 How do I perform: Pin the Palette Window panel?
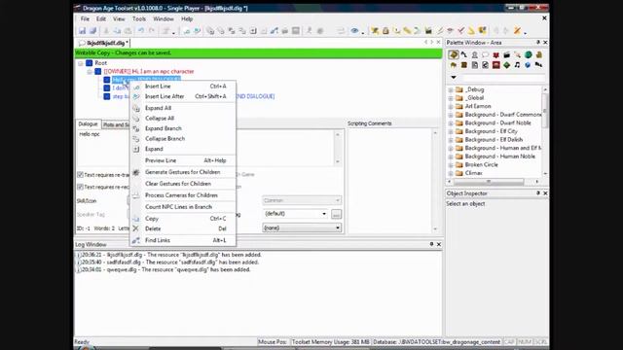click(x=538, y=42)
